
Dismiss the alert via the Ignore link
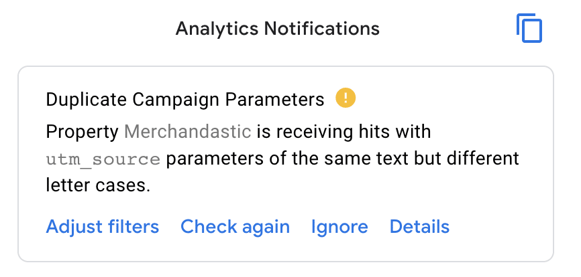point(339,227)
